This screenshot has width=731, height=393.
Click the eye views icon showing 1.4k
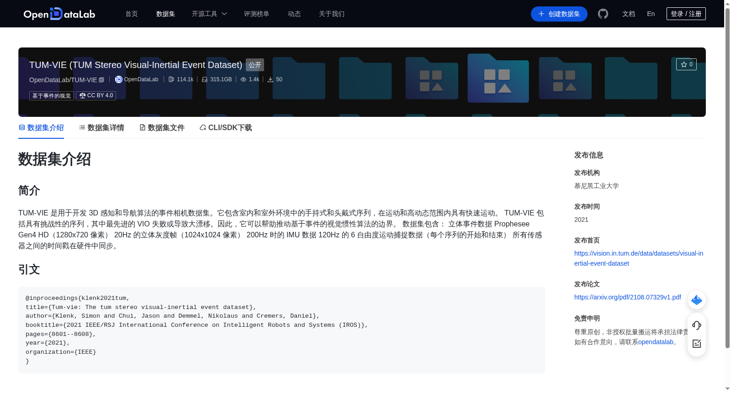click(x=244, y=79)
